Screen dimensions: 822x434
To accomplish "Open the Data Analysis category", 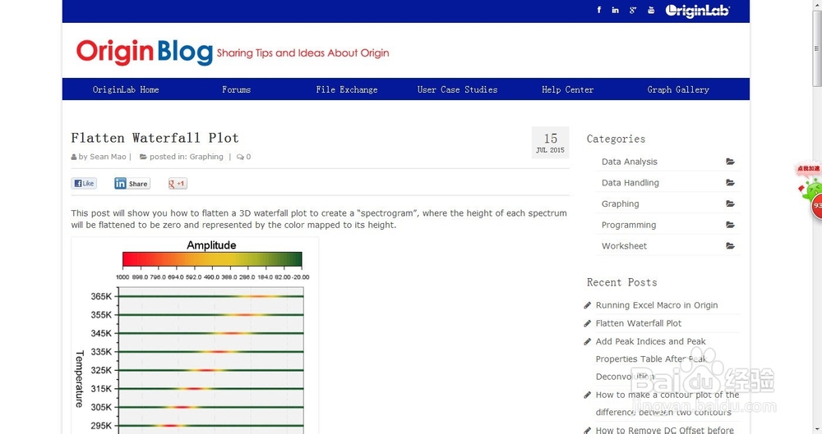I will point(629,162).
